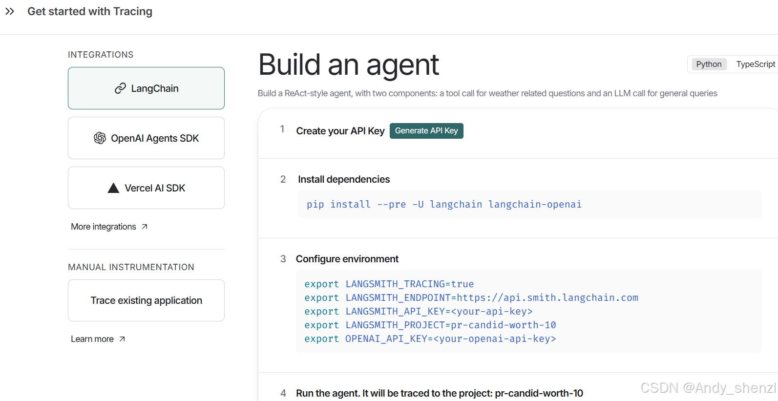Choose Trace existing application option
Viewport: 778px width, 401px height.
(146, 300)
